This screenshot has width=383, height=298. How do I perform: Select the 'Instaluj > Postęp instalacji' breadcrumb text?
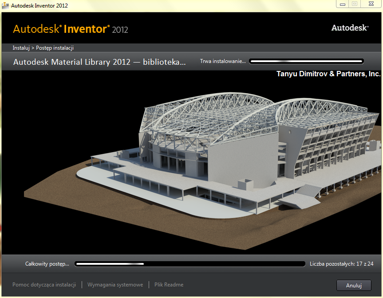point(43,48)
